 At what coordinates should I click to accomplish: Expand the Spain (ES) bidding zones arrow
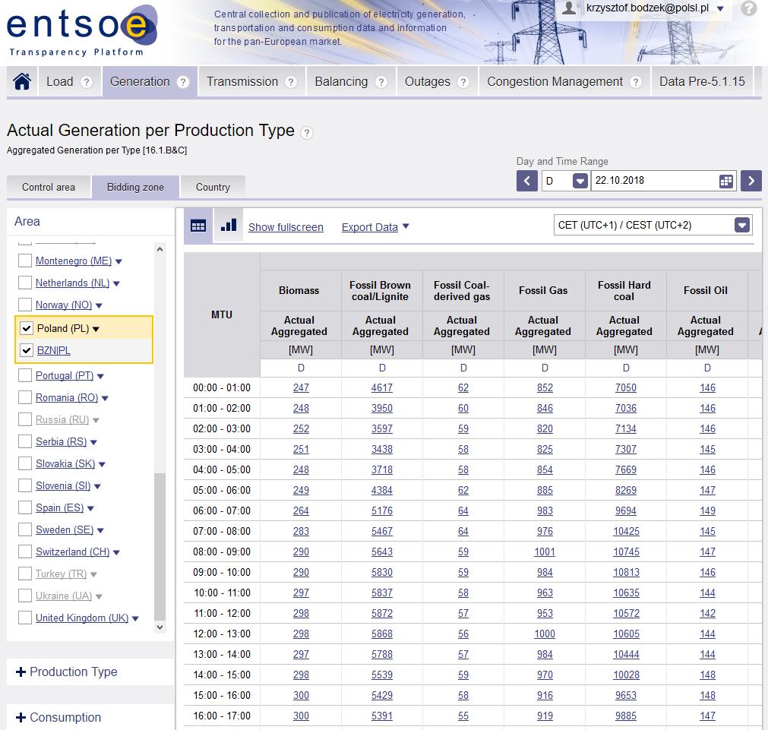(90, 508)
